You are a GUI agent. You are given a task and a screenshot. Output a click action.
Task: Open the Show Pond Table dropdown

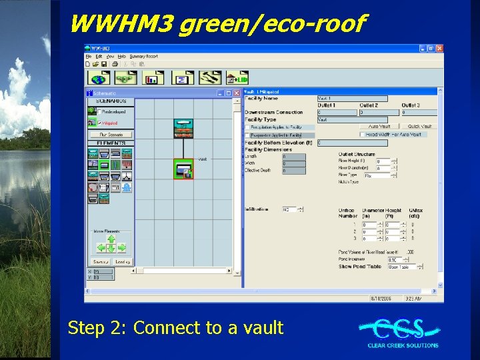420,267
